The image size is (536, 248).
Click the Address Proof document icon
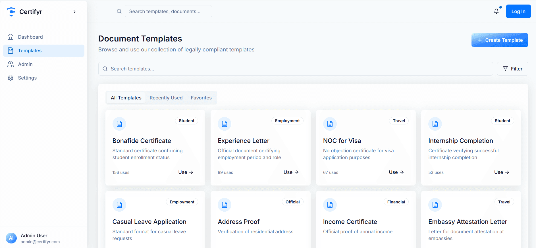[x=225, y=205]
